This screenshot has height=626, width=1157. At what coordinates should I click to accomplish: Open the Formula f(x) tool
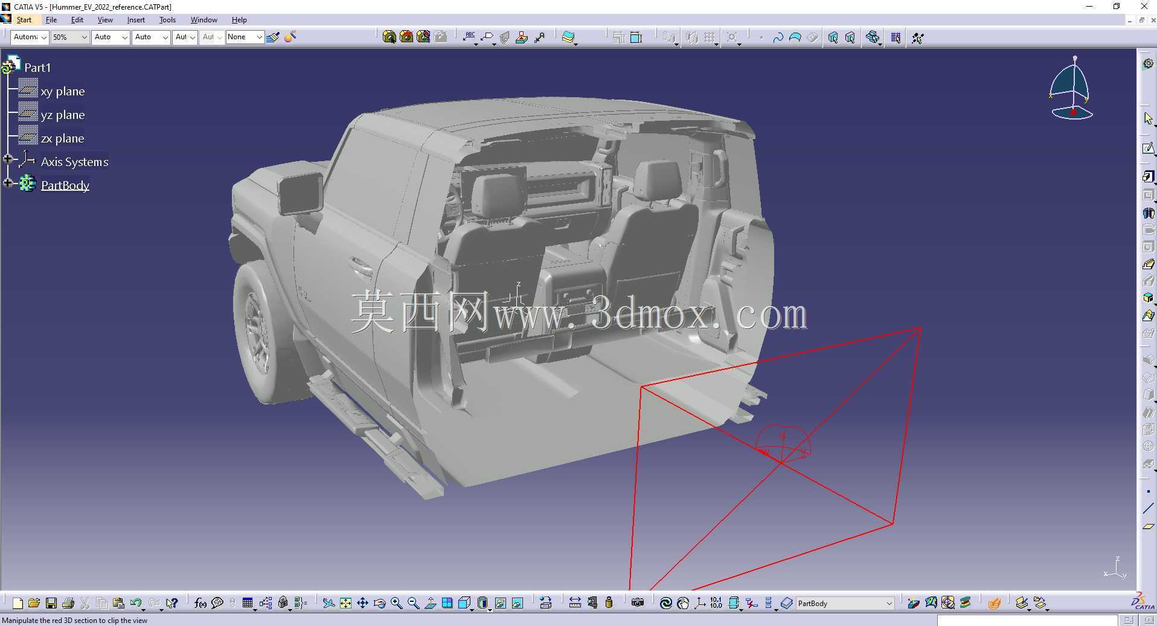click(x=200, y=603)
